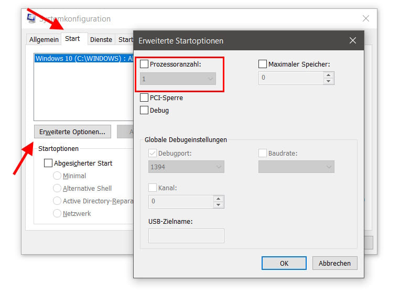This screenshot has height=294, width=400.
Task: Open the Debugport 1394 dropdown
Action: (x=186, y=167)
